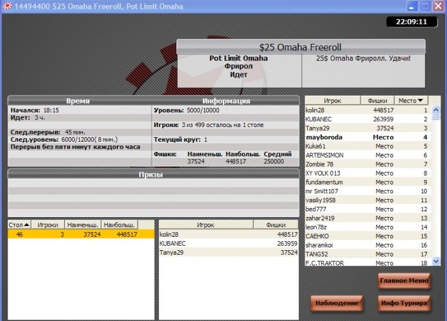447x321 pixels.
Task: Sort tables list by Стол column header
Action: pyautogui.click(x=19, y=225)
